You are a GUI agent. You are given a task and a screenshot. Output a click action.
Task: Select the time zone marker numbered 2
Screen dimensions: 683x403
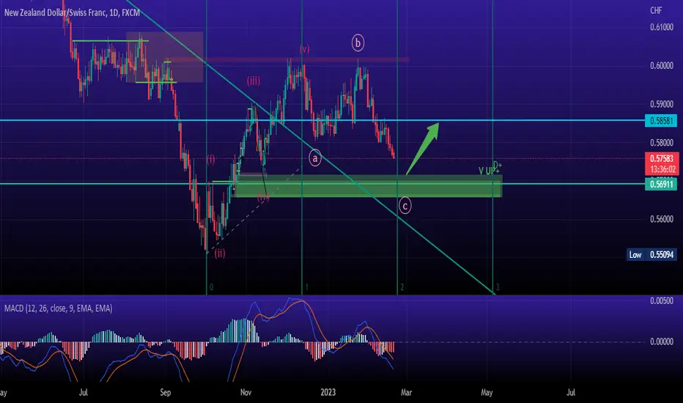[x=402, y=287]
